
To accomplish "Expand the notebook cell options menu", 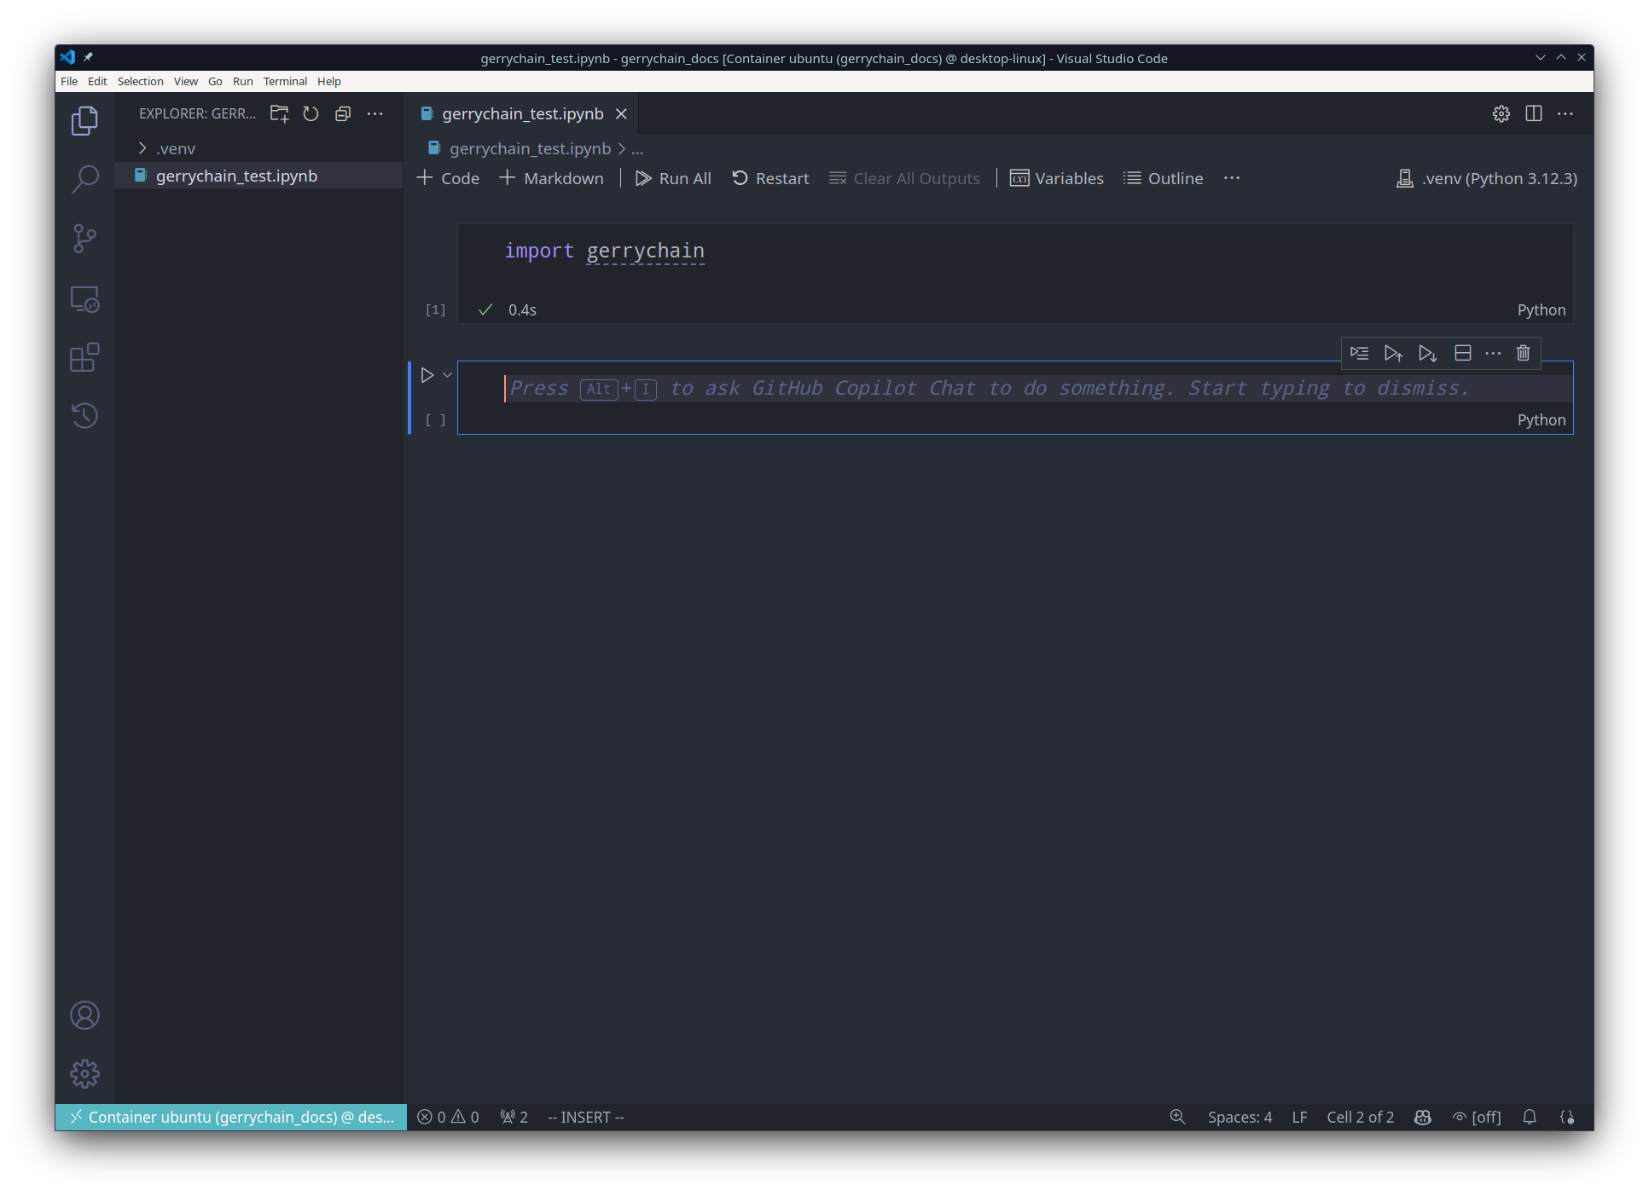I will pyautogui.click(x=1491, y=353).
